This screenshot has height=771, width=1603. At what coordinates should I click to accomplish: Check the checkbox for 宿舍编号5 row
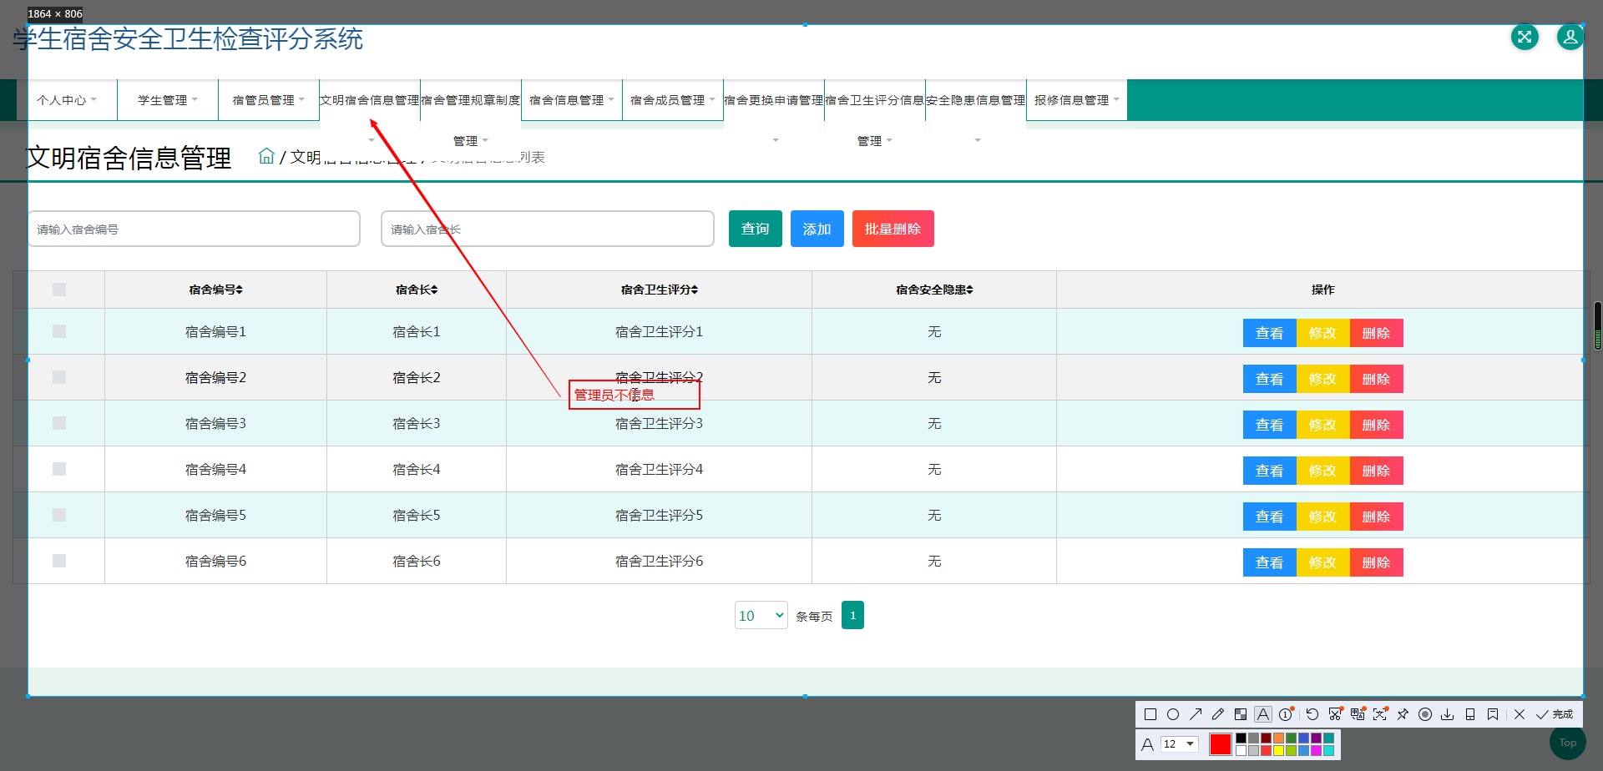pyautogui.click(x=59, y=515)
